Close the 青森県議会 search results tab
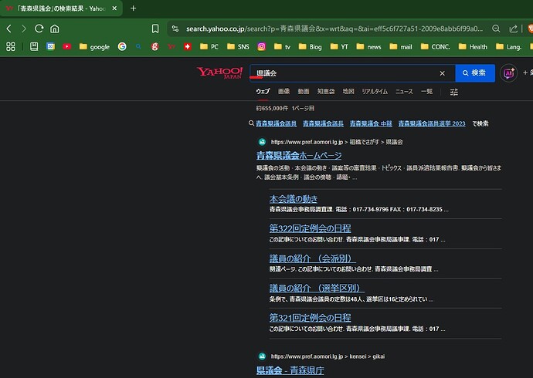The width and height of the screenshot is (533, 378). (114, 8)
